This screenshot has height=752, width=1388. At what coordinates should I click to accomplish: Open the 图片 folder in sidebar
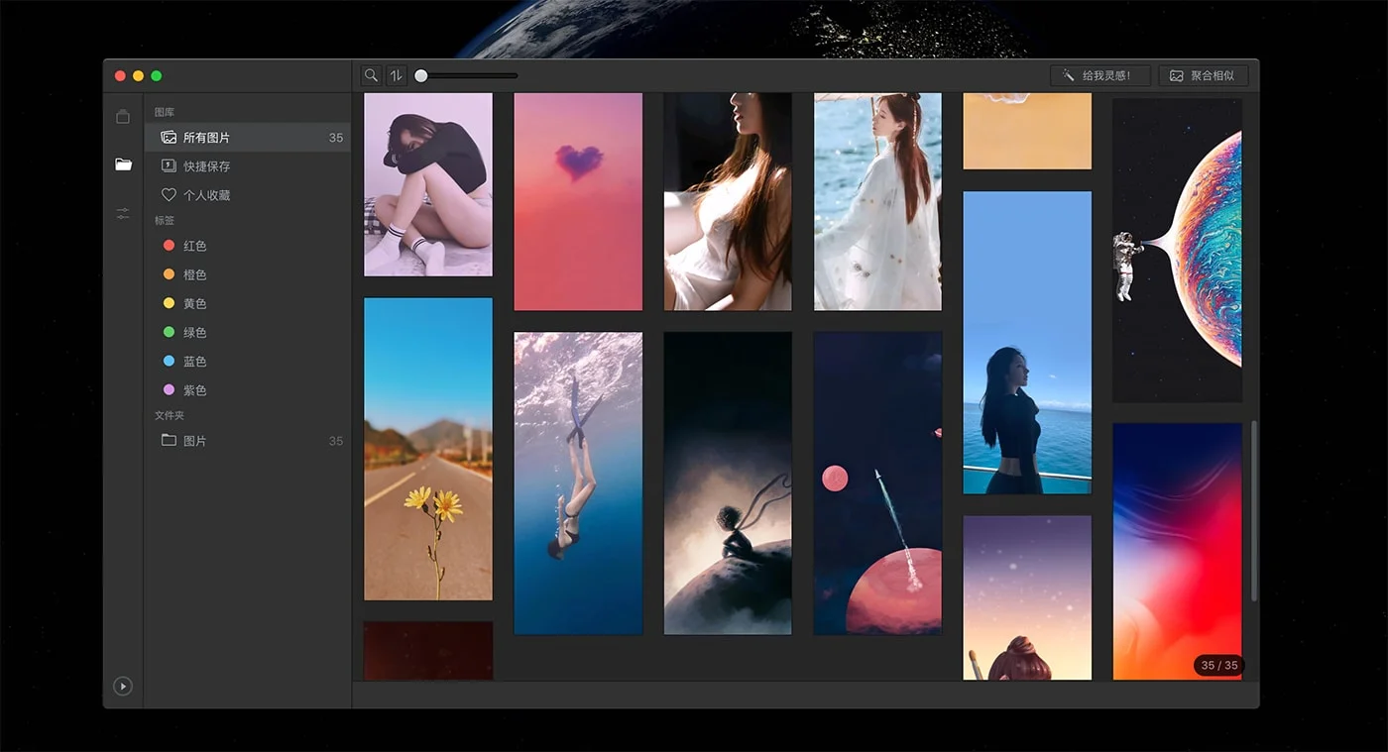[x=195, y=441]
